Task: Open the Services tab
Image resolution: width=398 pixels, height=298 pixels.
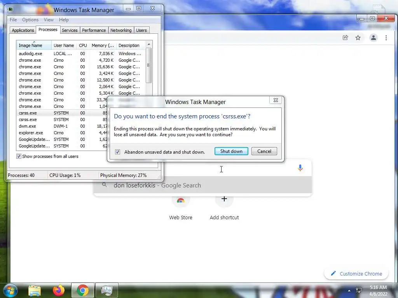Action: pos(70,30)
